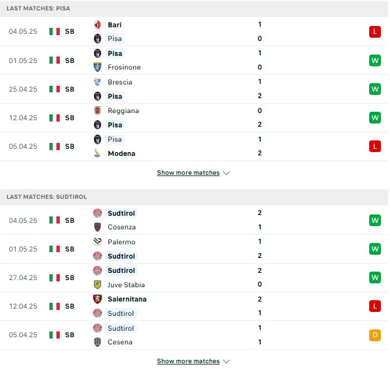The width and height of the screenshot is (390, 373).
Task: Click the orange D badge for Sudtirol–Cesena
Action: 375,335
